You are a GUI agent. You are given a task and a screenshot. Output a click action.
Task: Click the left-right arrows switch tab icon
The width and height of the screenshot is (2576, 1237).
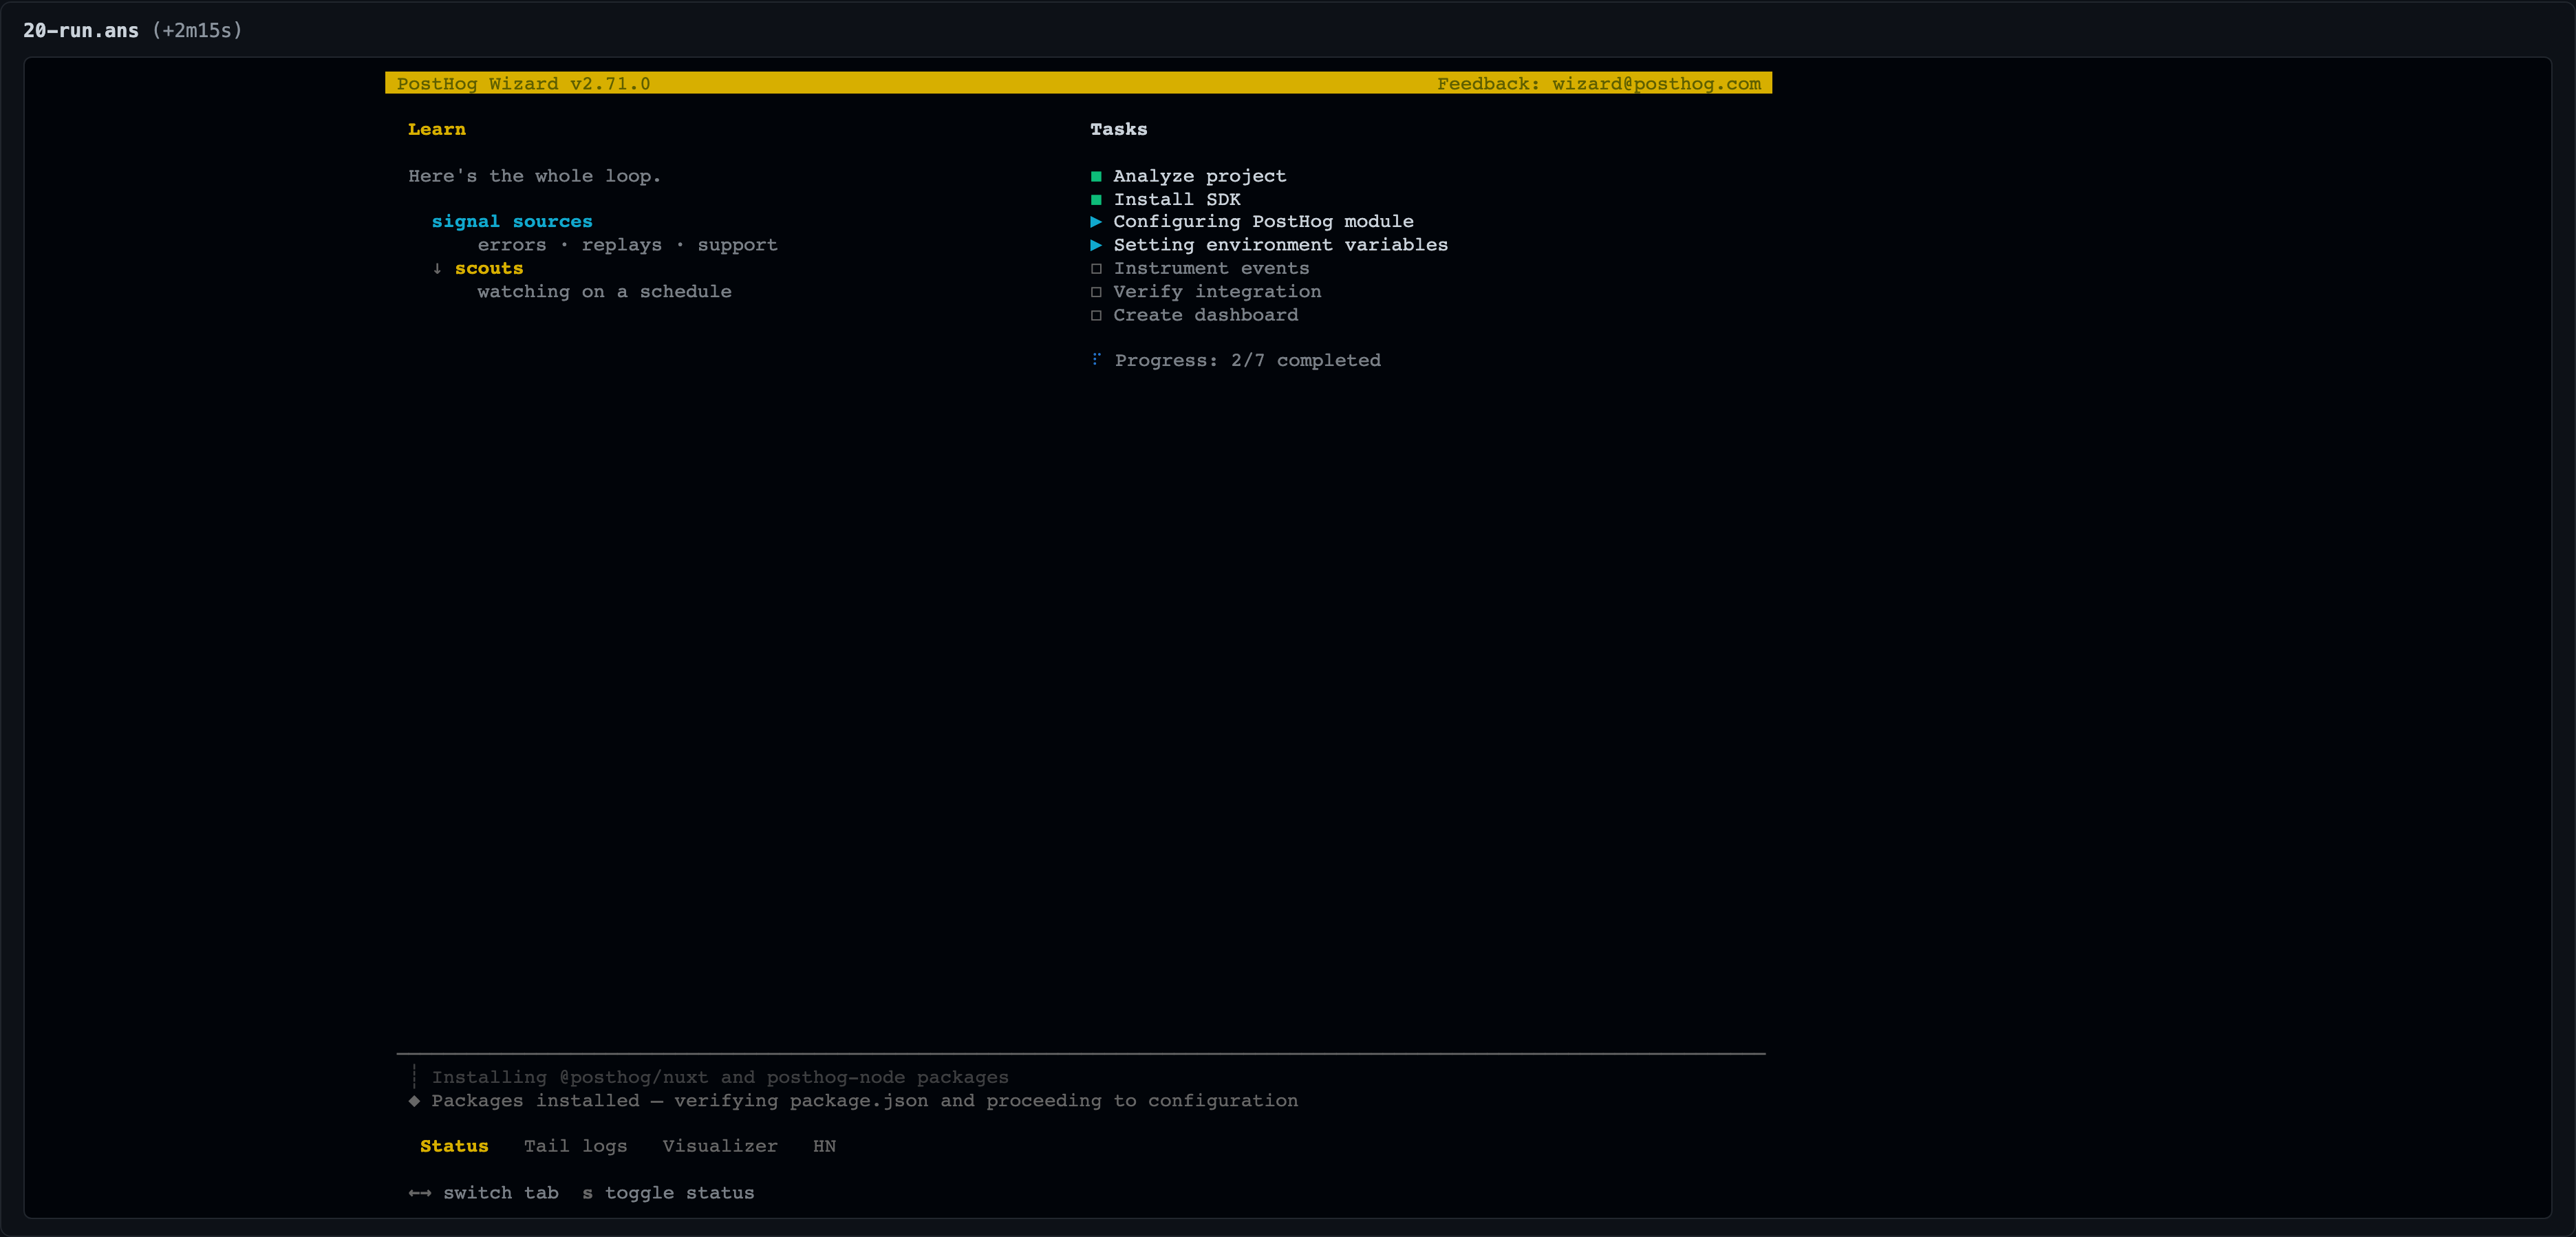tap(420, 1193)
